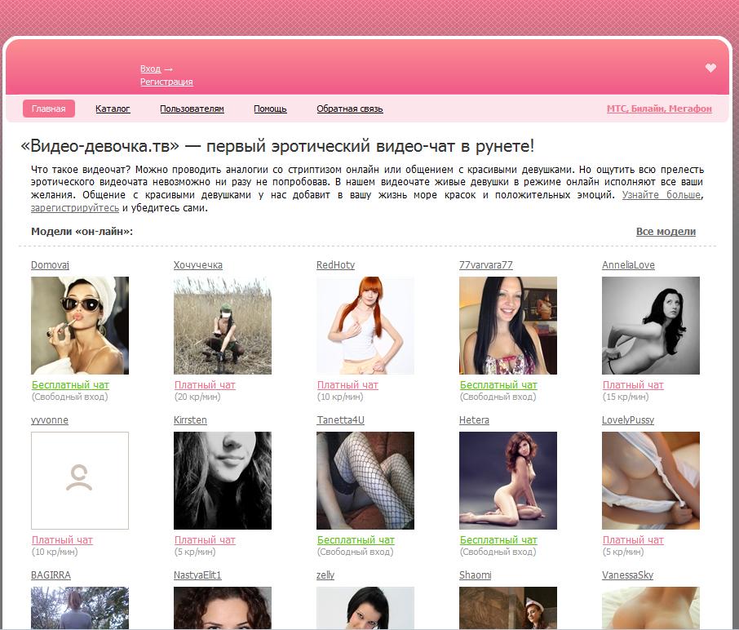Open the Все модели link
Viewport: 739px width, 630px height.
[x=666, y=232]
